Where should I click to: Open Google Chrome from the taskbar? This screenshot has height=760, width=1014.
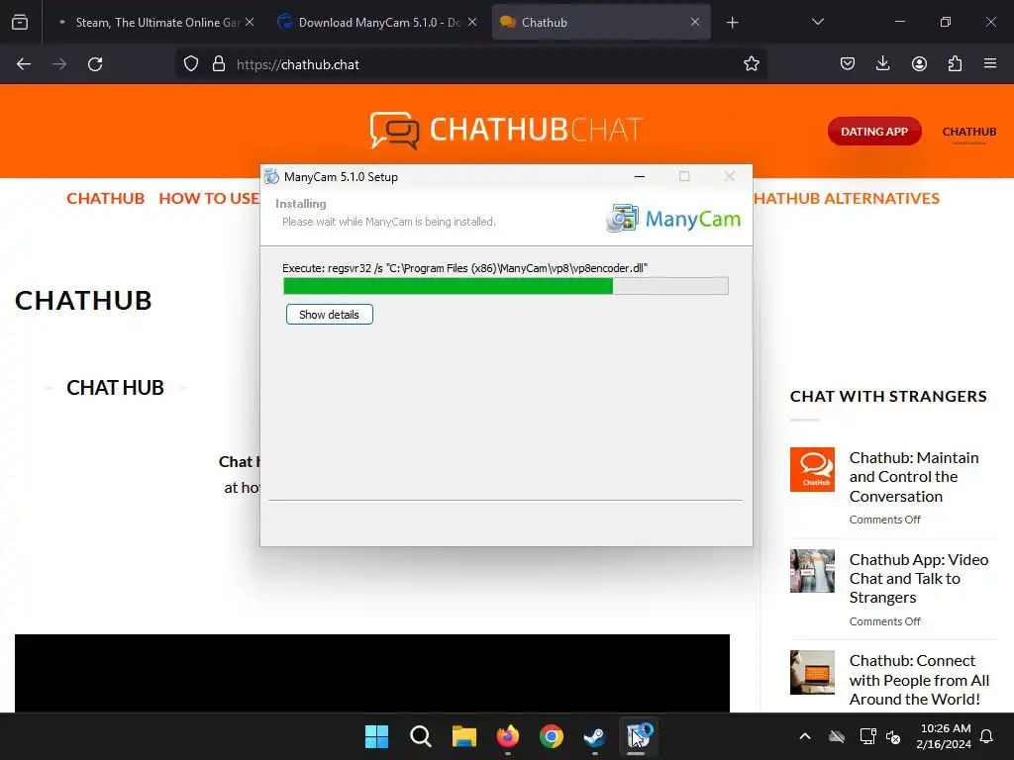(x=551, y=736)
